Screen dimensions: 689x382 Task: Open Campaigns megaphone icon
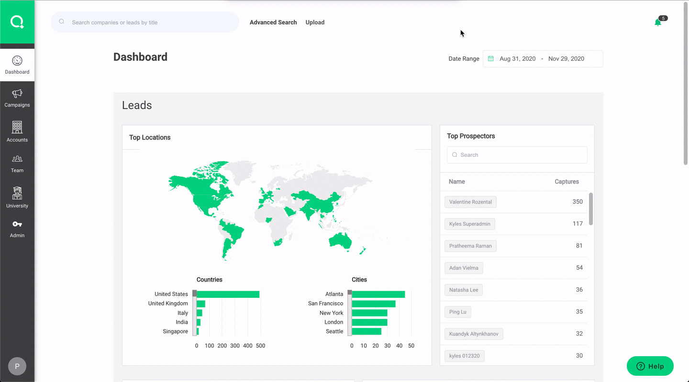pos(17,94)
